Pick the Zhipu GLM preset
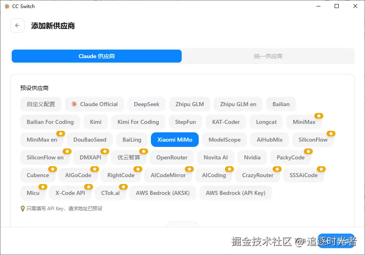 [190, 104]
